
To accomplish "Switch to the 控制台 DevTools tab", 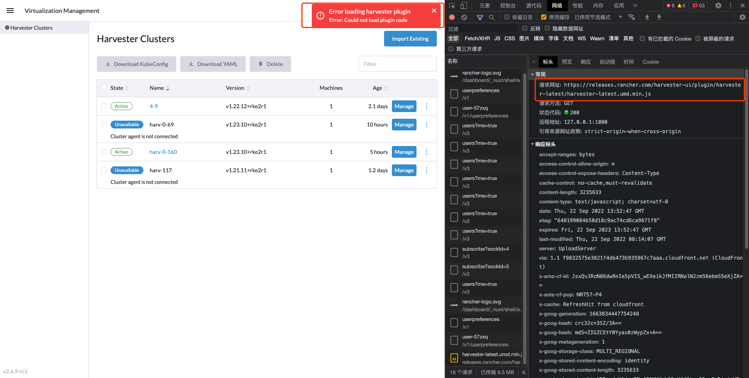I will point(508,5).
